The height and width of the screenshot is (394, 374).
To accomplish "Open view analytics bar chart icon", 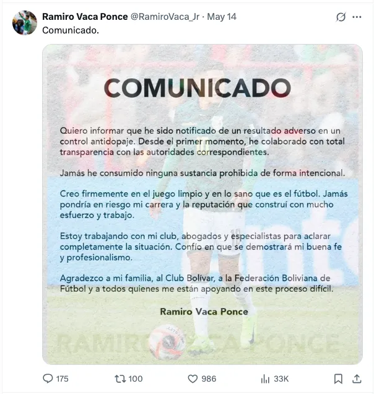I will pyautogui.click(x=265, y=379).
